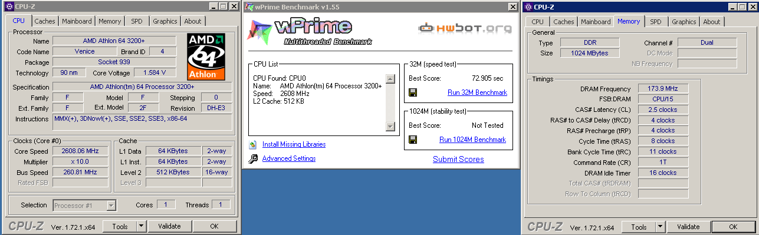Click Run 32M Benchmark link

(x=477, y=92)
